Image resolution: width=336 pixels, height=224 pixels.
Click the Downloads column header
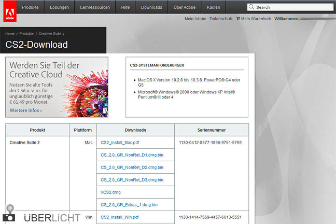tap(135, 130)
